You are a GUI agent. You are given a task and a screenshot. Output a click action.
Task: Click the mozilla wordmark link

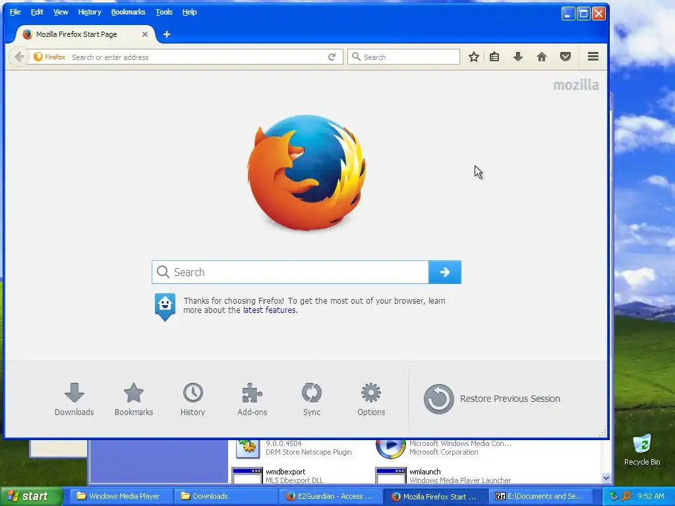coord(576,85)
